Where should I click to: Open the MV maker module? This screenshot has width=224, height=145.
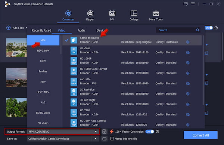pyautogui.click(x=112, y=15)
